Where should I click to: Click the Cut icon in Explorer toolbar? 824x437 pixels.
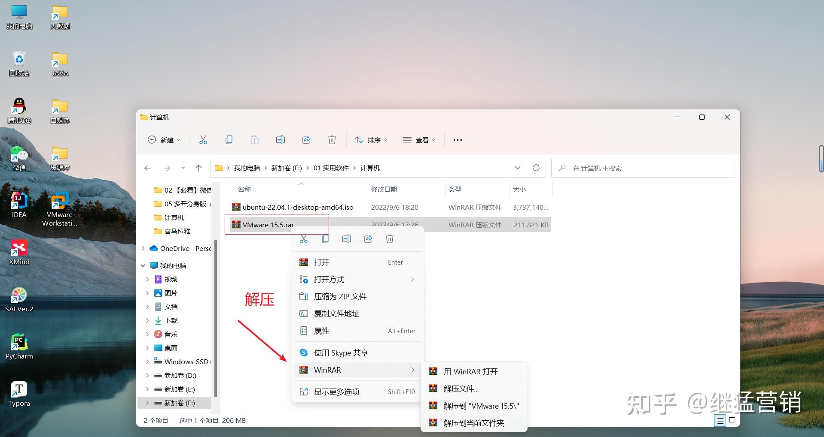click(203, 140)
